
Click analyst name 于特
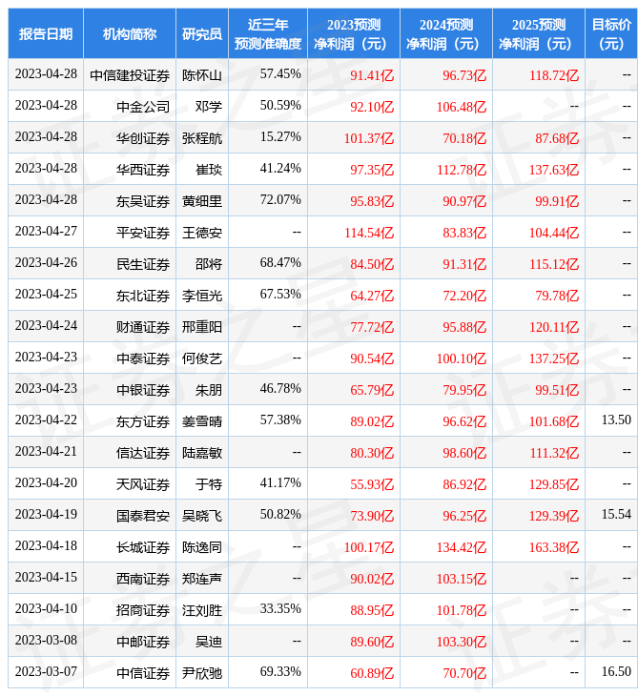pos(209,484)
